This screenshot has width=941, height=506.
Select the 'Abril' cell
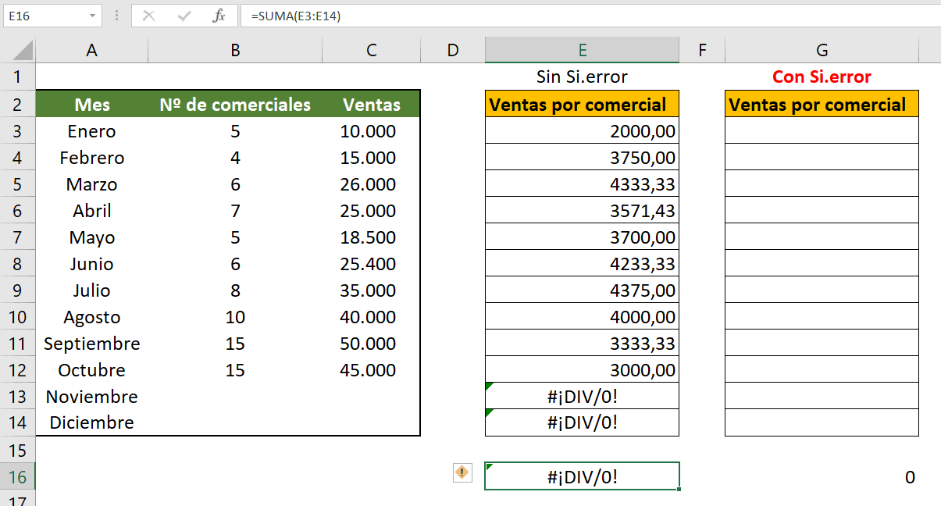(x=92, y=210)
